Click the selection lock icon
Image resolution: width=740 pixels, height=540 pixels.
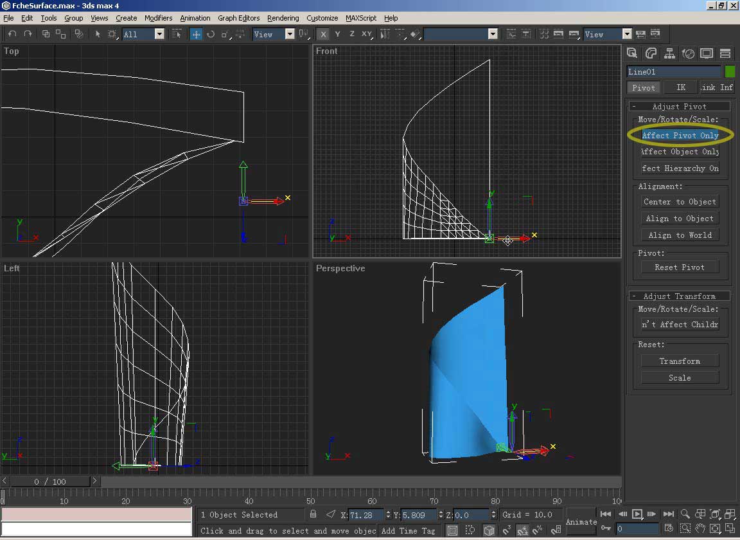[x=313, y=514]
